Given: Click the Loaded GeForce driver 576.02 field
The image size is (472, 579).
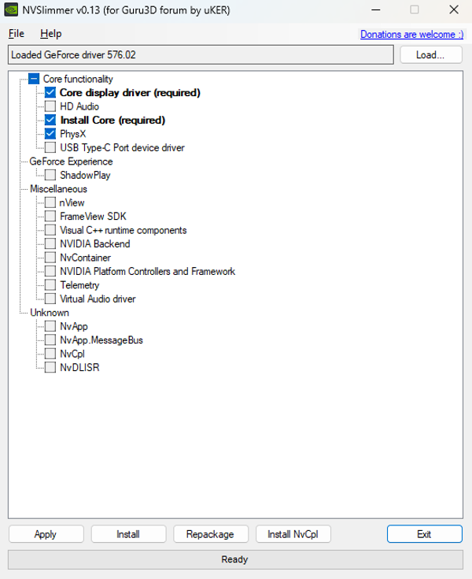Looking at the screenshot, I should 201,55.
